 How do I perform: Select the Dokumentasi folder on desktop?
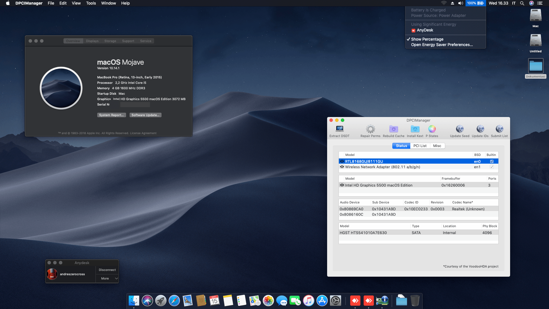(536, 68)
